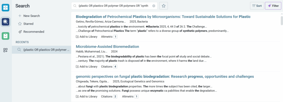Open the Library icon in left sidebar
The image size is (283, 102).
(6, 8)
